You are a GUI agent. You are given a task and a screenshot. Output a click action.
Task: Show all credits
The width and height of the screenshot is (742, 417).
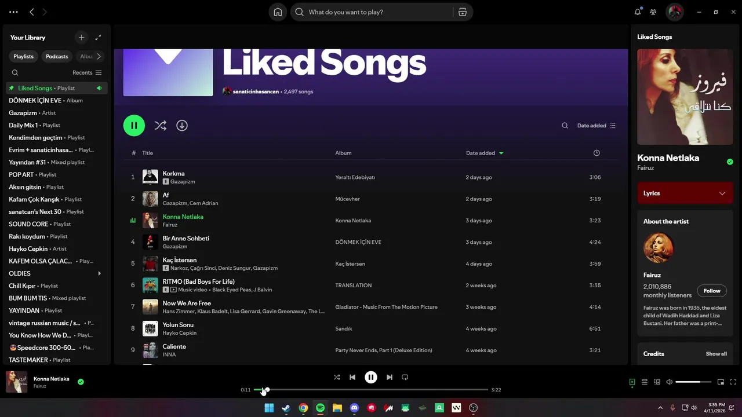point(716,354)
